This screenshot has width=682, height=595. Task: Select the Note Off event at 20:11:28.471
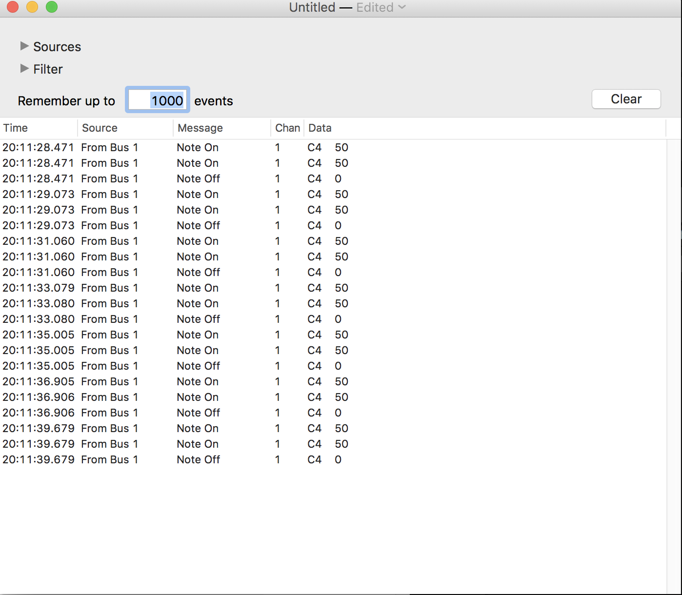198,178
